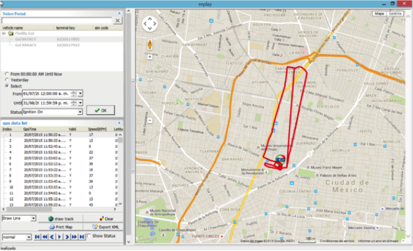
Task: Collapse the Flotilla Gol tree node
Action: 4,33
